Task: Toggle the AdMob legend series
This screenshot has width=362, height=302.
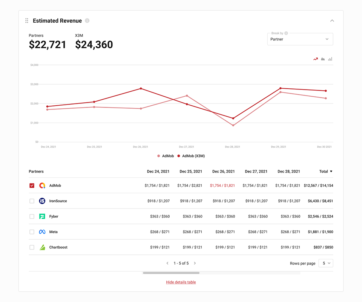Action: (166, 156)
